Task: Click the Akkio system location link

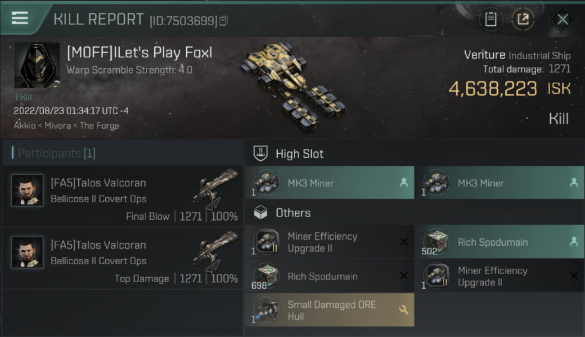Action: point(24,125)
